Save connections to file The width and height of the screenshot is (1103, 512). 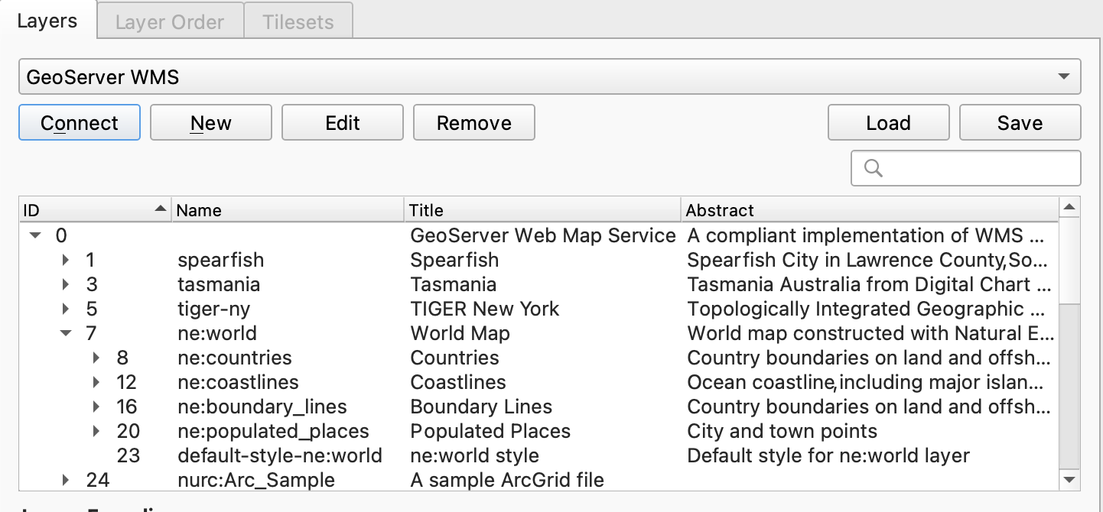[1020, 123]
